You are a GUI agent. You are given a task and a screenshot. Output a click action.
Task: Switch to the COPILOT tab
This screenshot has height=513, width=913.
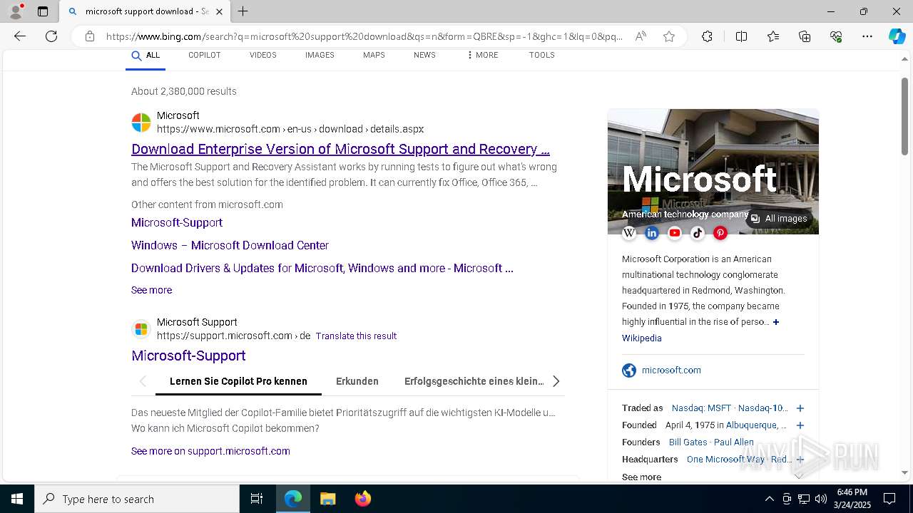[x=204, y=55]
